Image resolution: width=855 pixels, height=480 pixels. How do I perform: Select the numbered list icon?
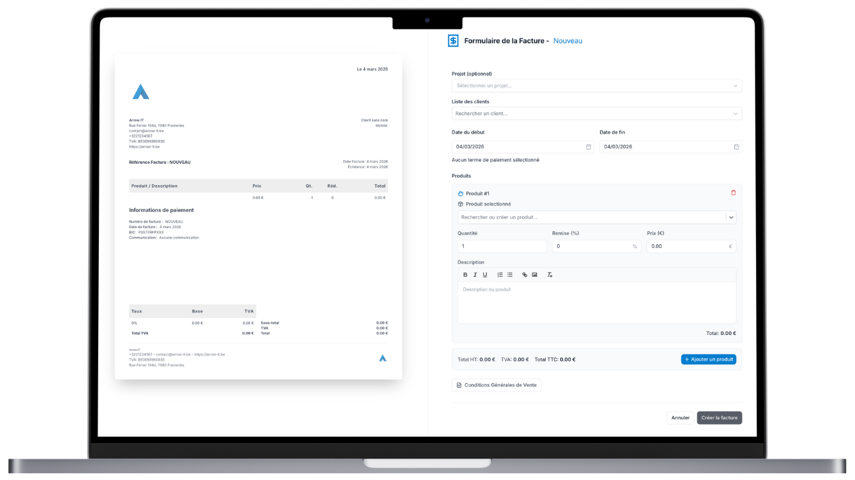tap(499, 274)
